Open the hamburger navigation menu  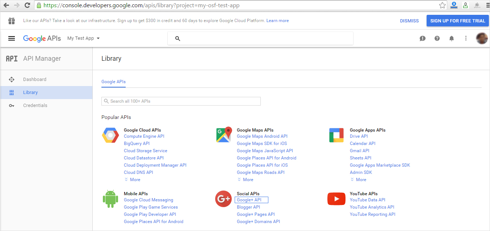click(x=12, y=38)
